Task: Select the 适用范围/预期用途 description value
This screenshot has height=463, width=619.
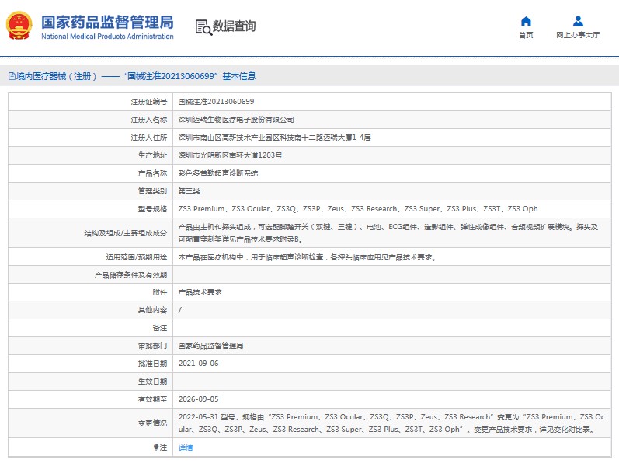Action: pos(307,257)
